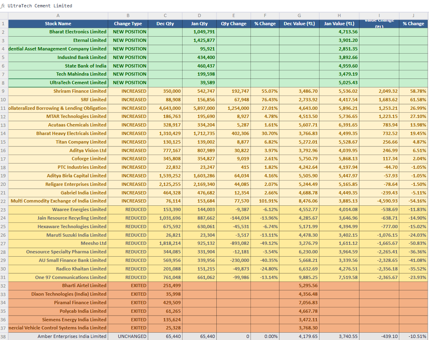
Task: Click EXITED cell in Dixon Technologies row
Action: click(x=128, y=294)
